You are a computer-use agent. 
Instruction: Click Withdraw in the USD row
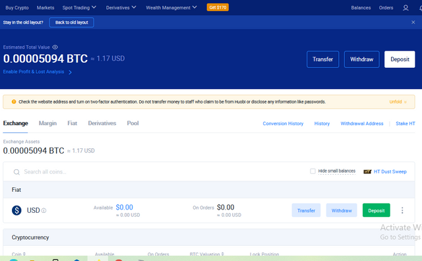[x=342, y=210]
